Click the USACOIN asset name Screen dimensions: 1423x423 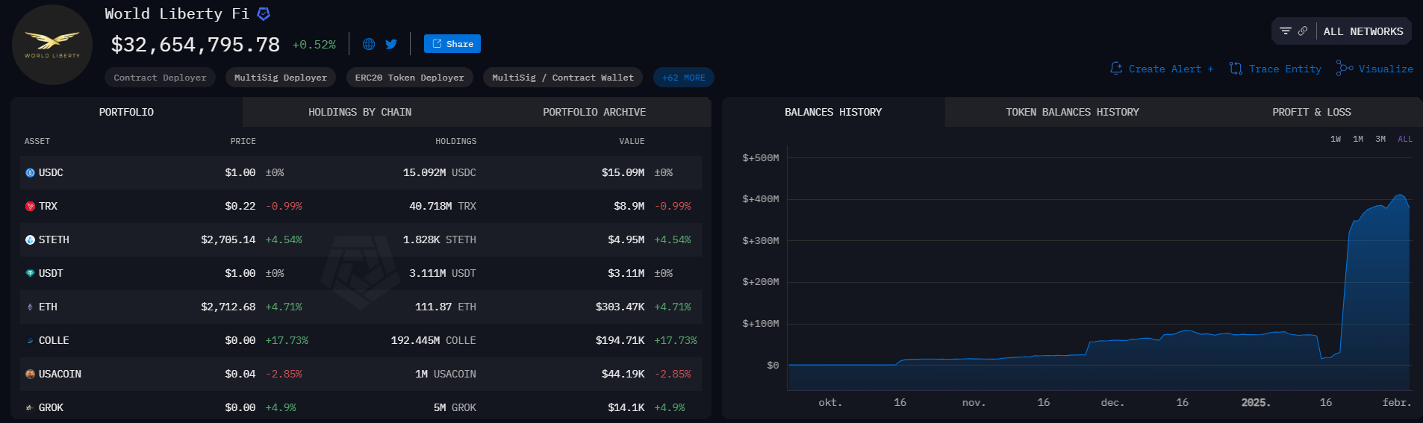60,374
